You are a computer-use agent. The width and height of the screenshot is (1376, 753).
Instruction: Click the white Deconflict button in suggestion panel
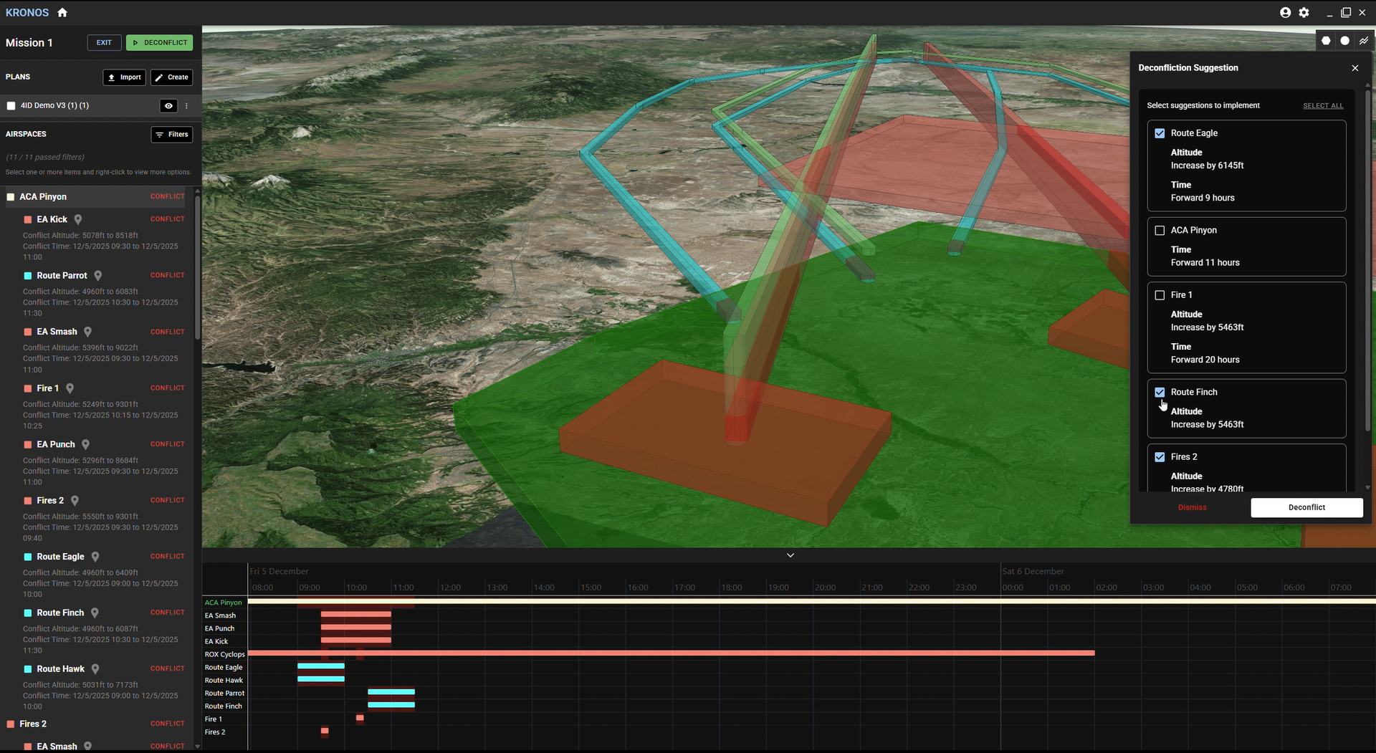click(x=1306, y=507)
